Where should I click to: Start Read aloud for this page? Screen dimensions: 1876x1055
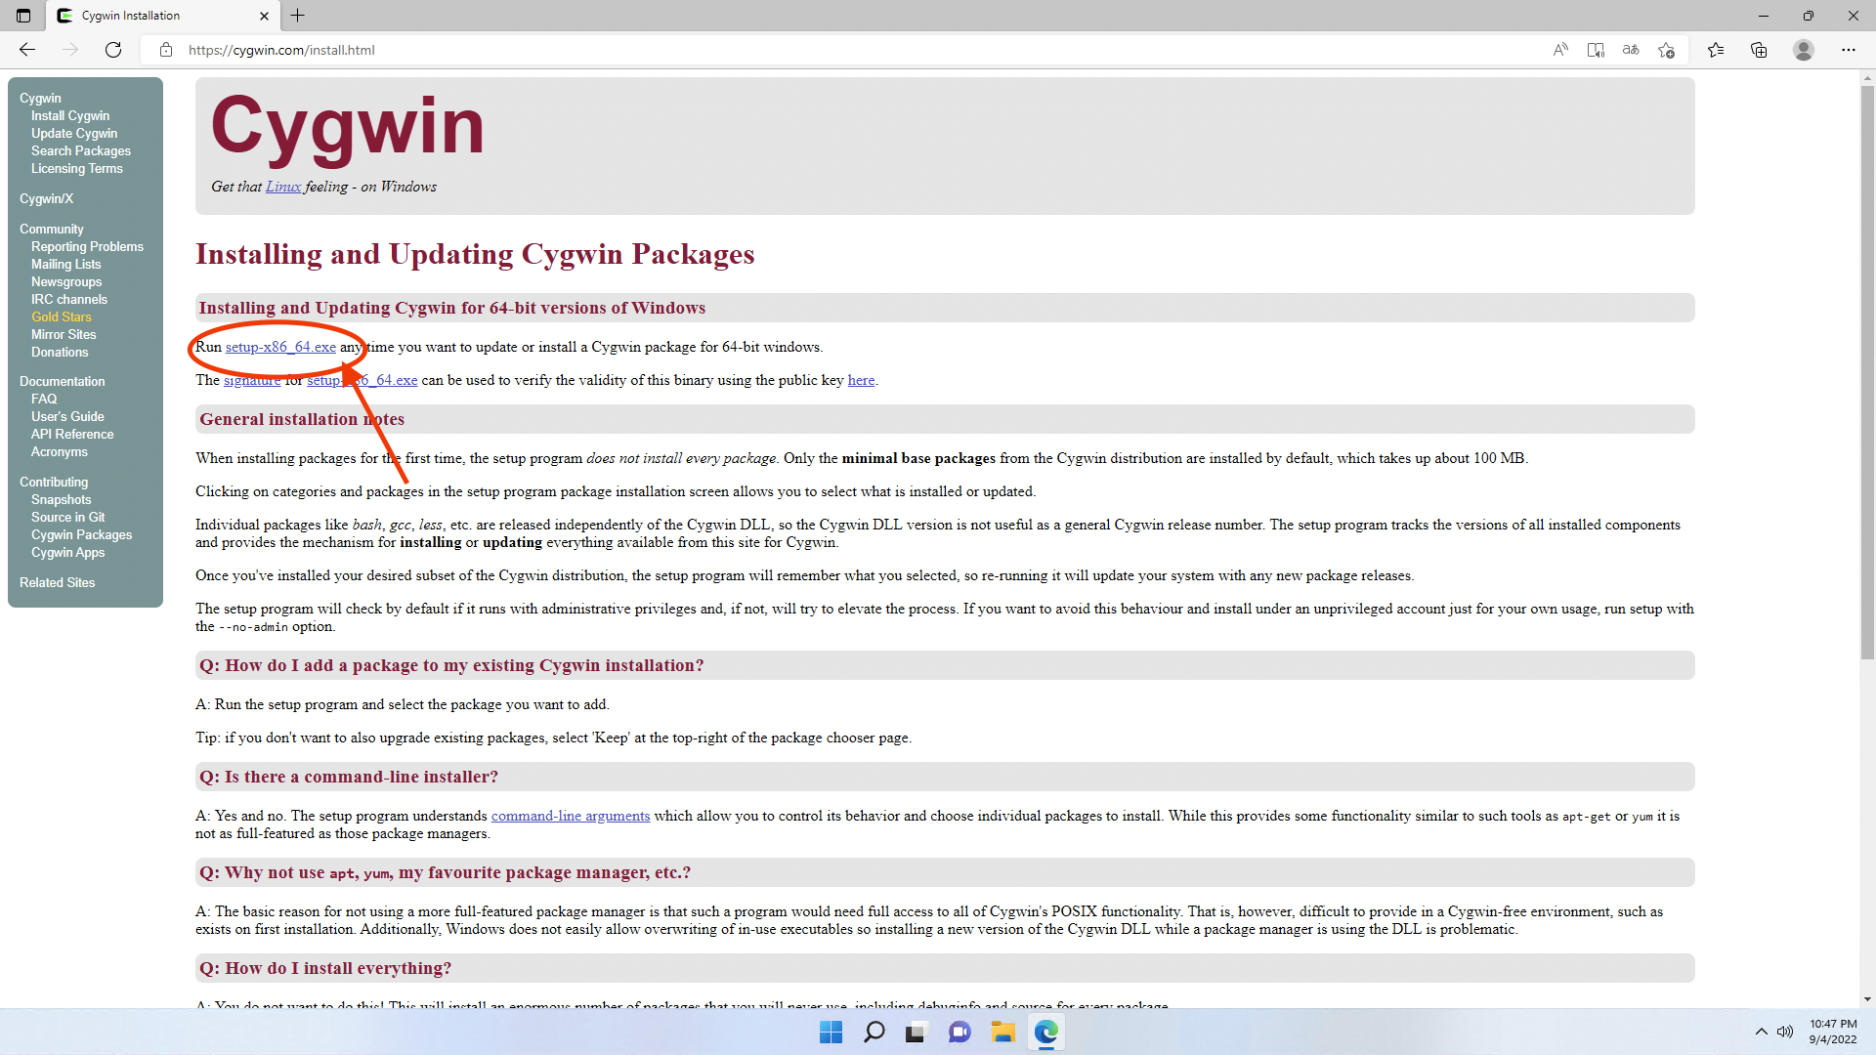(x=1560, y=50)
